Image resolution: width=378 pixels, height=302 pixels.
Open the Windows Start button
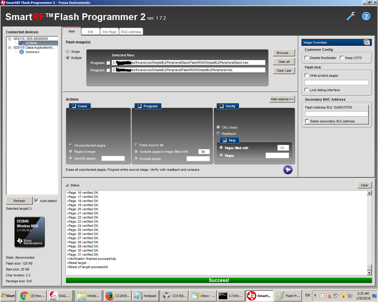(8, 296)
